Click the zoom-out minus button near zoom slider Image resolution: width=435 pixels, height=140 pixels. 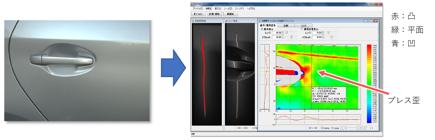(x=342, y=128)
